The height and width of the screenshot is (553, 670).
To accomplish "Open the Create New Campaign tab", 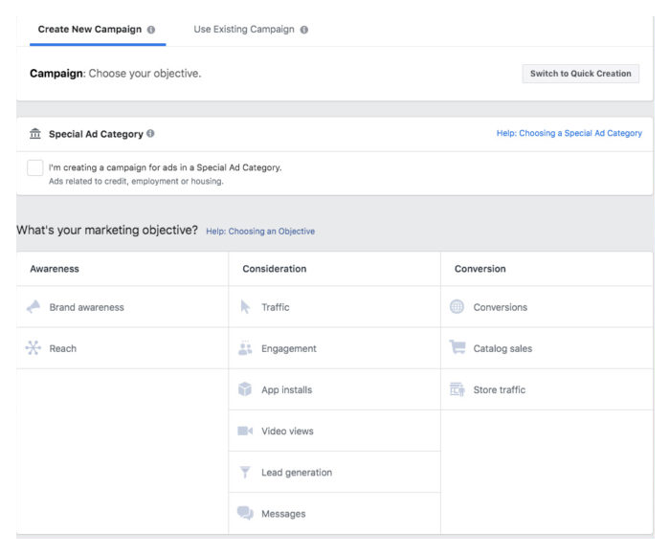I will [x=90, y=30].
